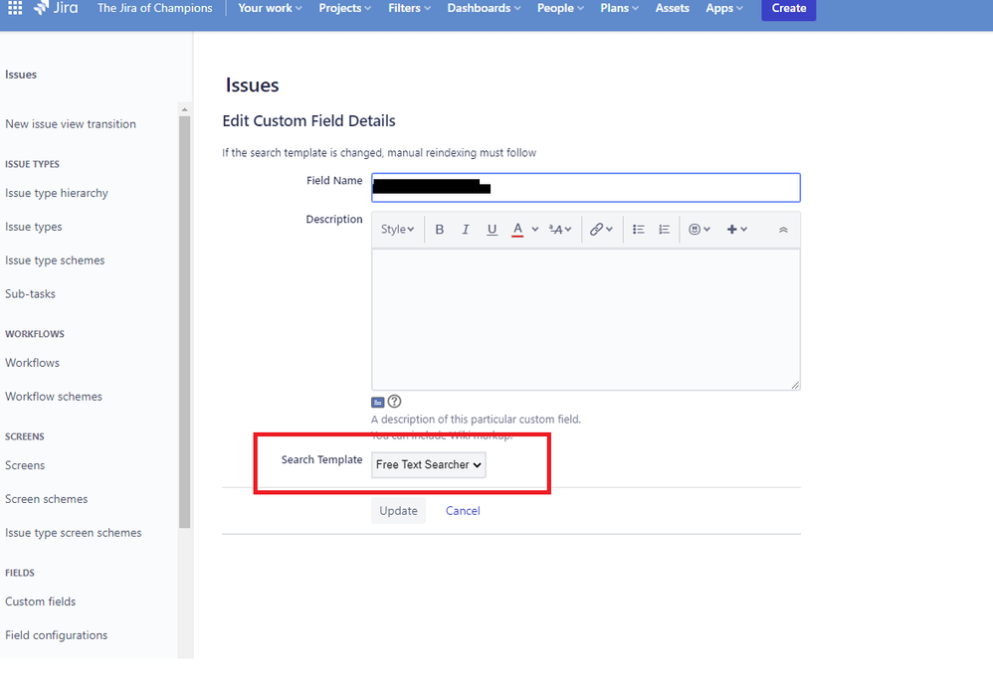
Task: Cancel editing the custom field
Action: pos(463,511)
